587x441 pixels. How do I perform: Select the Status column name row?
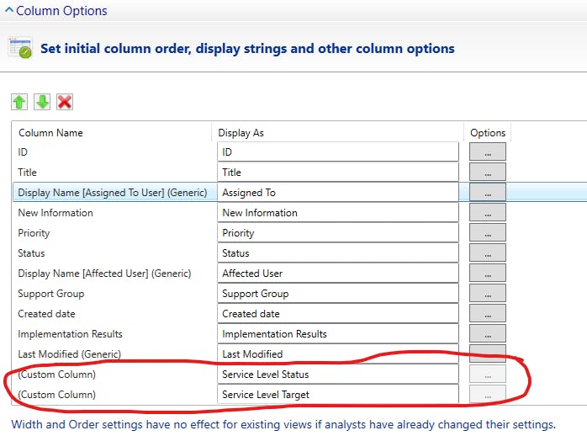tap(32, 252)
